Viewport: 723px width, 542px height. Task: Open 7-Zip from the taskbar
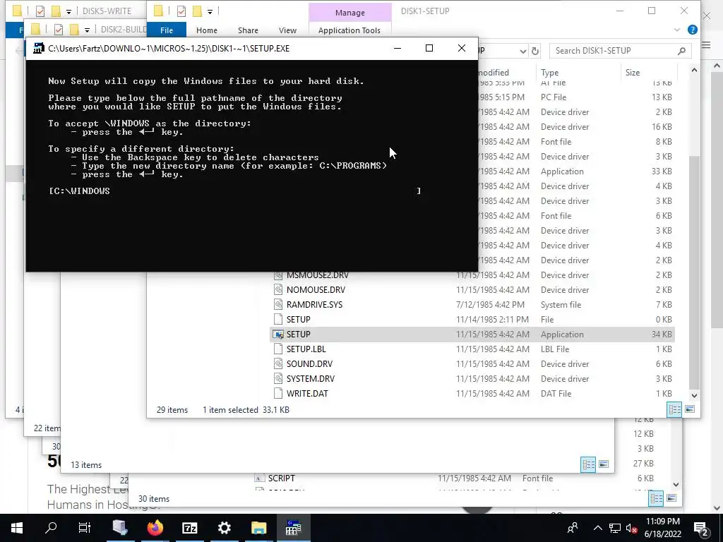point(189,528)
